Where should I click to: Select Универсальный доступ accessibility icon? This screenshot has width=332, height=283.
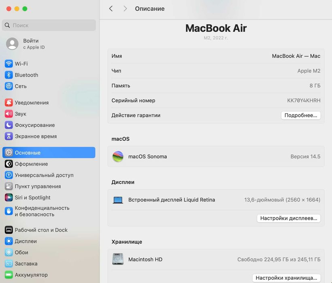[x=9, y=175]
